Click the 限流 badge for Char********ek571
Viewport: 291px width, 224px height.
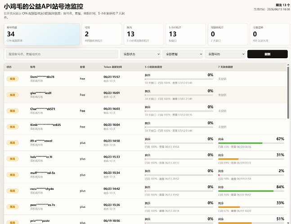13,111
